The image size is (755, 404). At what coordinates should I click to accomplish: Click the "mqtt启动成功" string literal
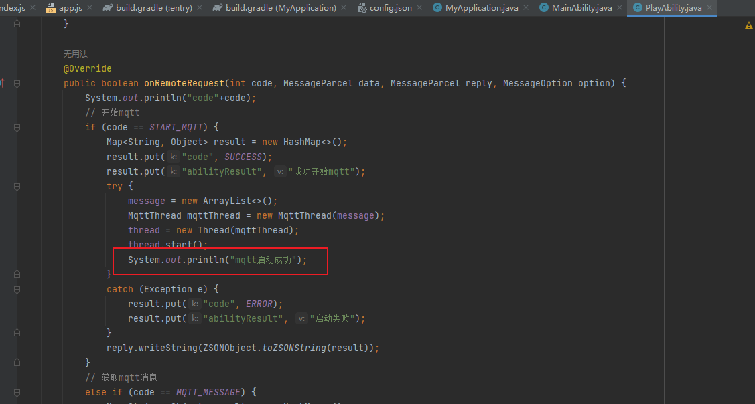tap(263, 260)
